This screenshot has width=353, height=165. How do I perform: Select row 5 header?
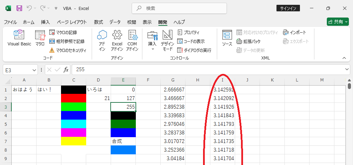[x=6, y=124]
